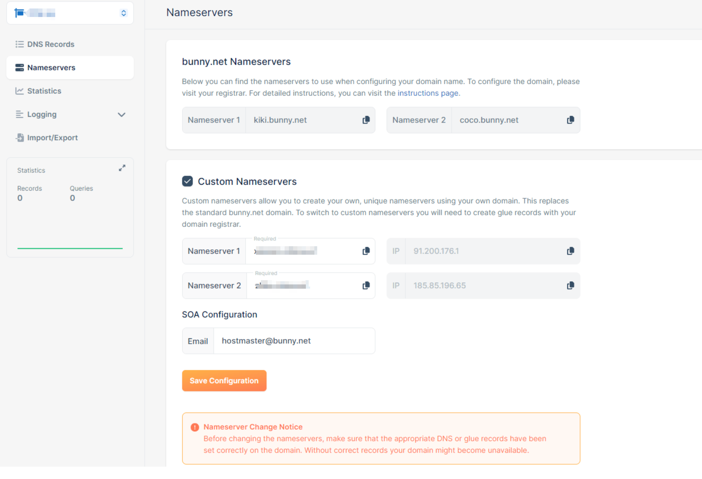This screenshot has width=702, height=479.
Task: Open the Import/Export page
Action: coord(70,138)
